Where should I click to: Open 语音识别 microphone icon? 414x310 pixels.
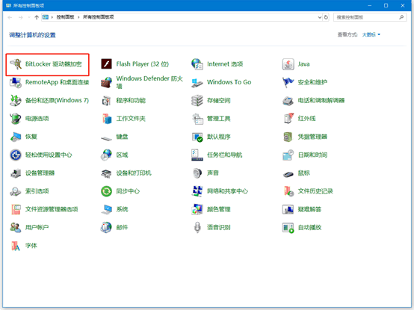tap(197, 227)
